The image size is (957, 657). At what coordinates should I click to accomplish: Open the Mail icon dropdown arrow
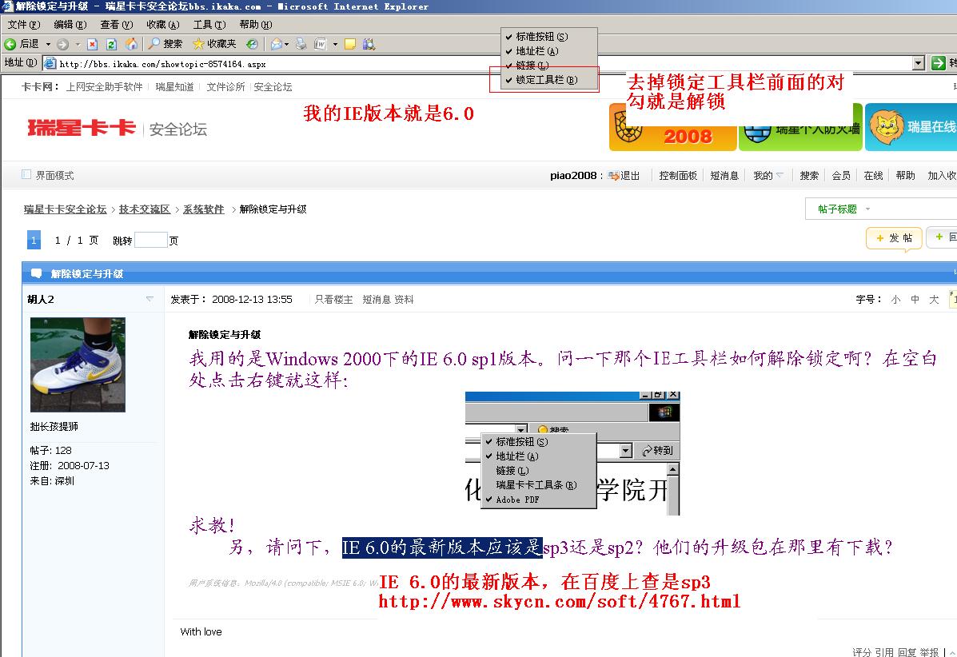tap(287, 44)
